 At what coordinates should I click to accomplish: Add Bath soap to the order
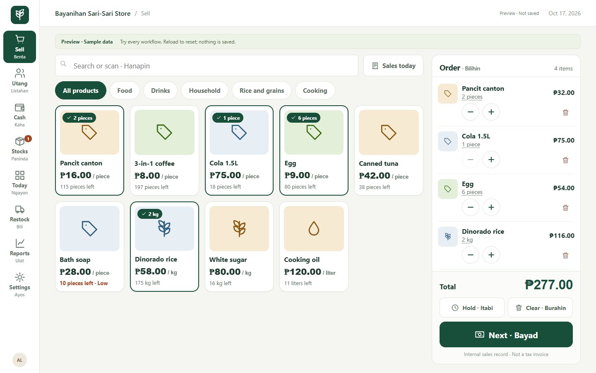click(x=89, y=247)
